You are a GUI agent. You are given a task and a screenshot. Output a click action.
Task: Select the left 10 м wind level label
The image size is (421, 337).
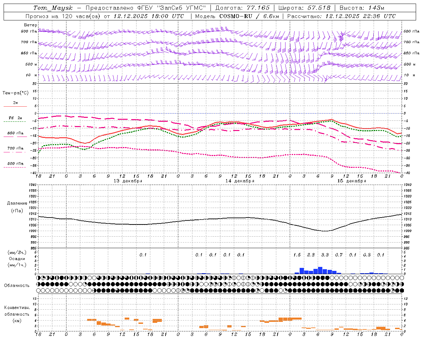click(x=32, y=75)
